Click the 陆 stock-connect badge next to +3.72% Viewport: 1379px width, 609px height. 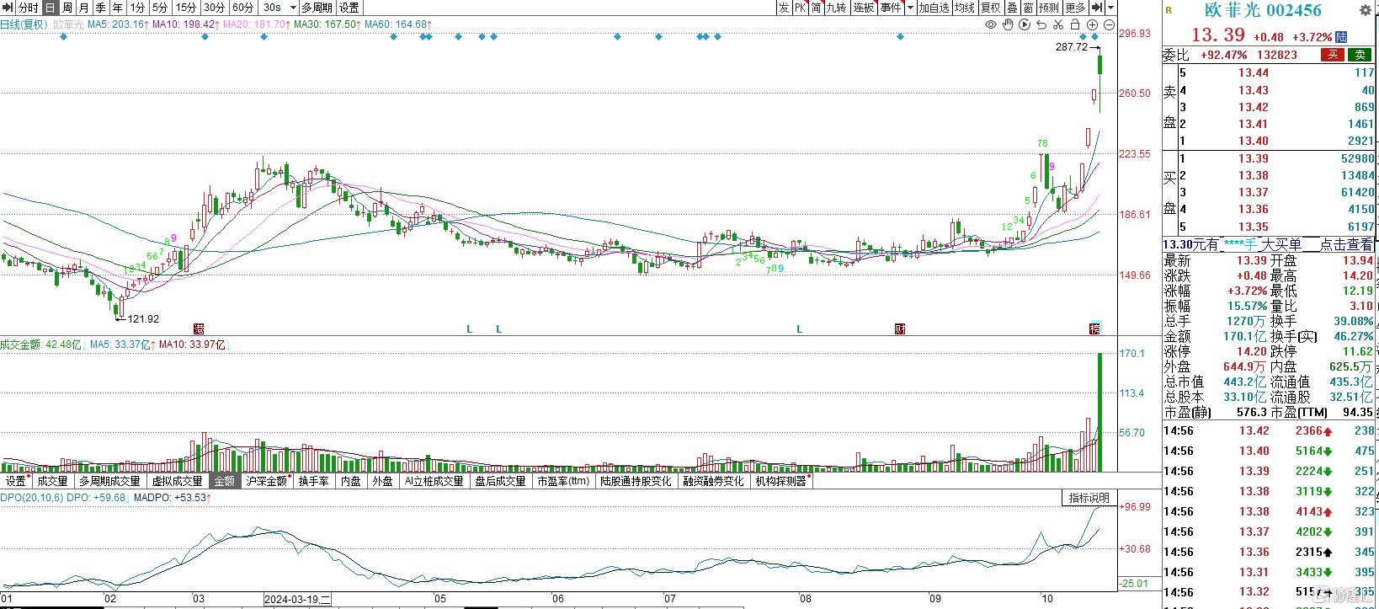pos(1341,37)
